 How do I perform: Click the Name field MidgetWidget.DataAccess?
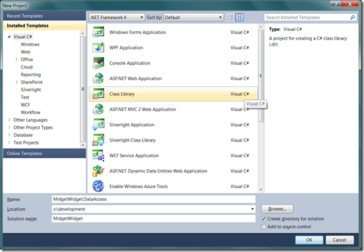[154, 199]
